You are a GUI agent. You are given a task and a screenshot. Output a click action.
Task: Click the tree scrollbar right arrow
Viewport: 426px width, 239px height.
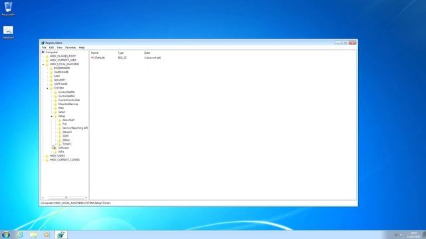pos(86,198)
